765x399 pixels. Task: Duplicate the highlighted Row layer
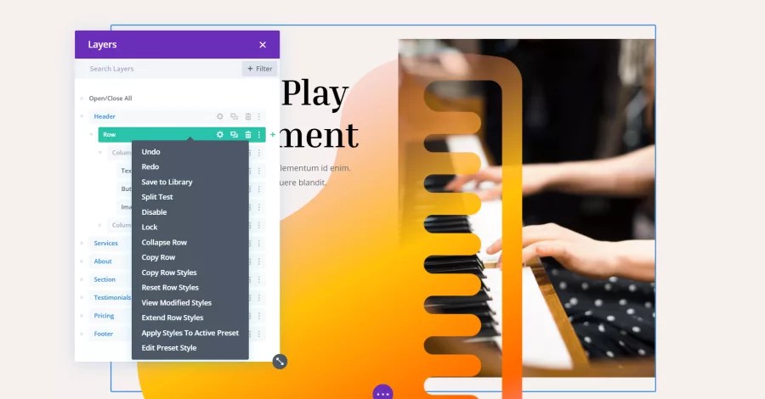(x=235, y=134)
